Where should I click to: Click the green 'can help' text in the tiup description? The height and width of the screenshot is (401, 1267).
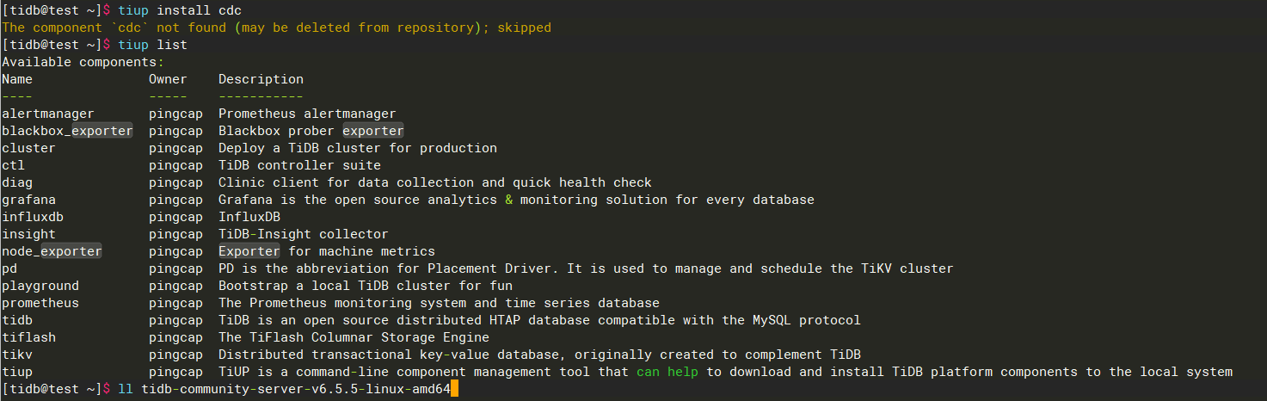pyautogui.click(x=667, y=372)
